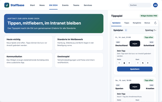Open the Services nav item
Screen dimensions: 162x102
coord(88,5)
